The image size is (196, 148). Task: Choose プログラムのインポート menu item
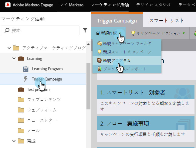point(127,69)
